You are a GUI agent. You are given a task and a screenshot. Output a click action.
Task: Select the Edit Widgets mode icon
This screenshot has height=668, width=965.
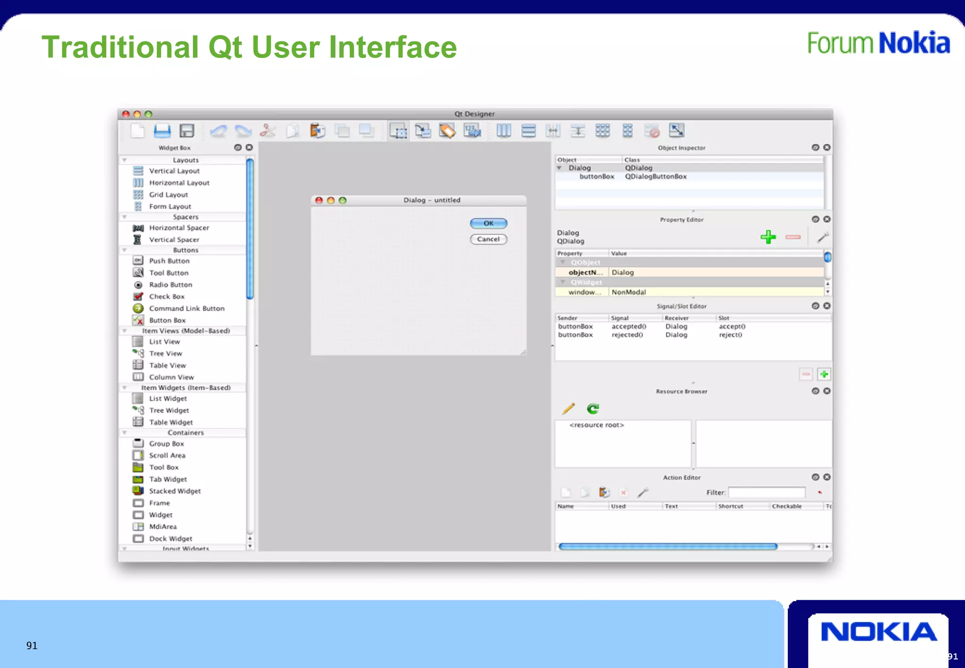tap(398, 131)
